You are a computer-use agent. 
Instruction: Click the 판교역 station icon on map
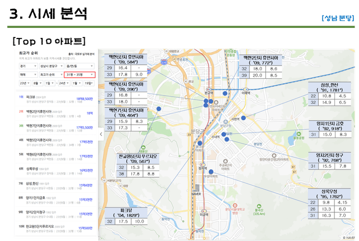pyautogui.click(x=209, y=89)
